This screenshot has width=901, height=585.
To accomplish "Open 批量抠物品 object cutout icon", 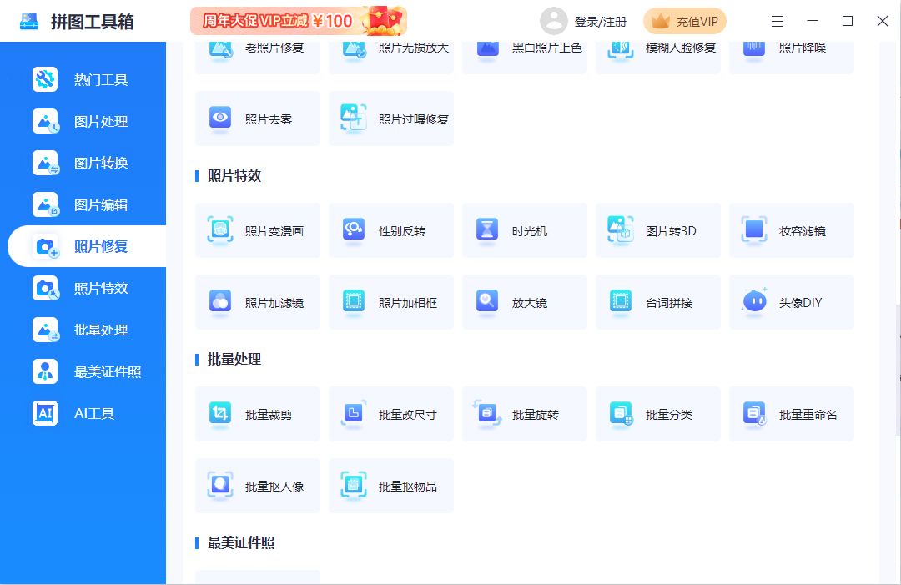I will coord(354,486).
